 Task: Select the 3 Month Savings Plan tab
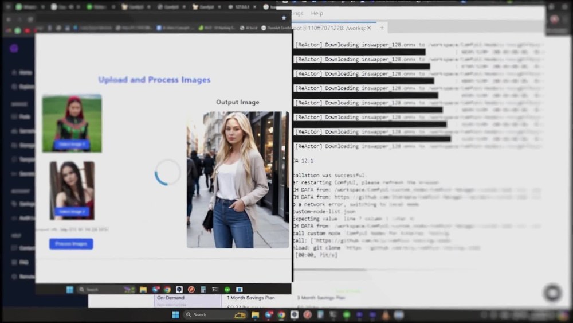tap(321, 298)
